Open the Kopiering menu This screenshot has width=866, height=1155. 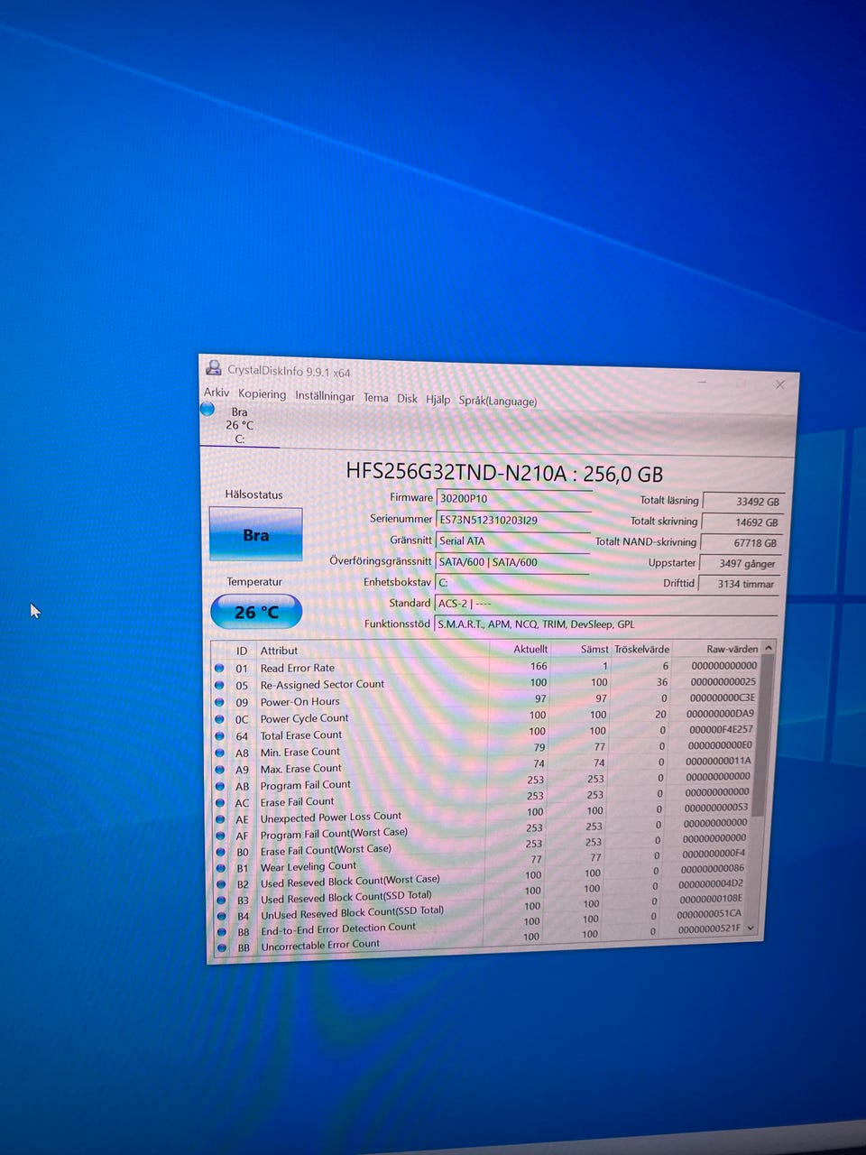pos(262,394)
